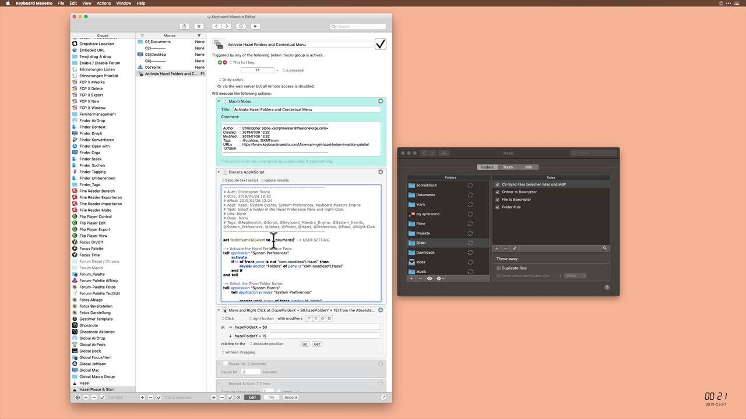Switch to the Info tab in Hazel
Screen dimensions: 746x419
(529, 167)
